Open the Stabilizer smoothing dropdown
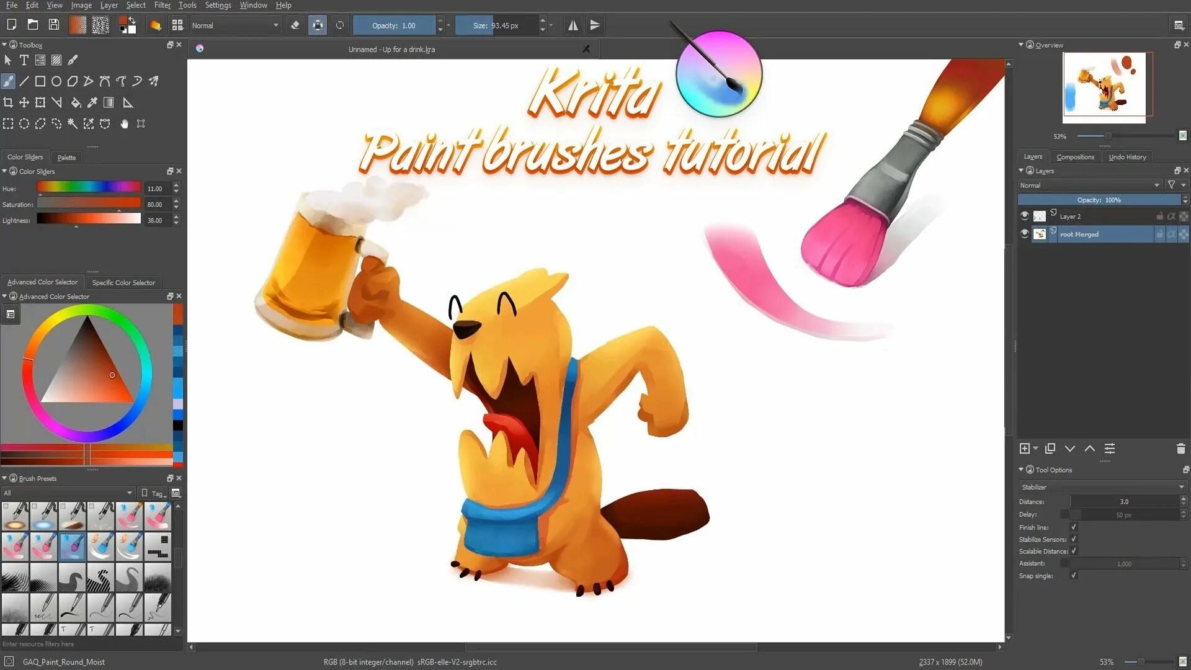The width and height of the screenshot is (1191, 670). 1102,487
